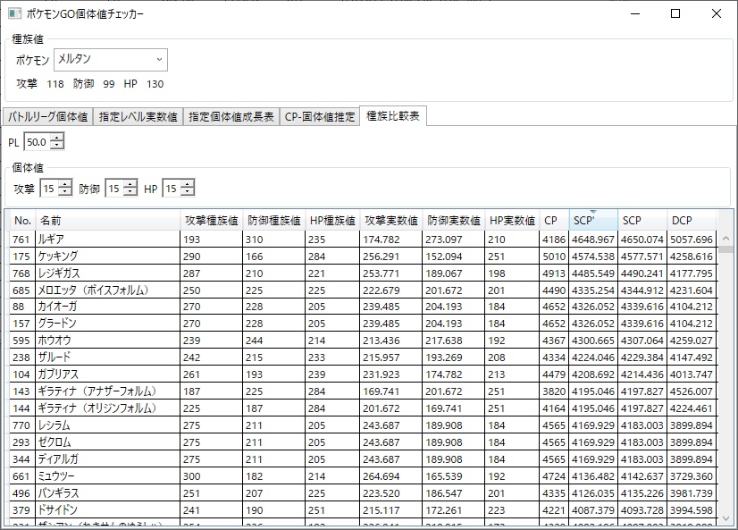Viewport: 738px width, 530px height.
Task: Sort table by 名前 column header
Action: pyautogui.click(x=108, y=220)
